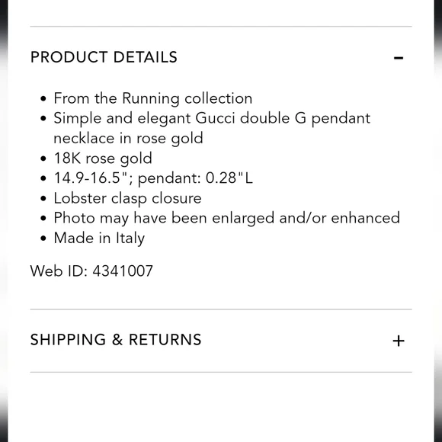Click the '14.9-16.5"; pendant: 0.28"L' dimensions line
Viewport: 442px width, 442px height.
click(x=153, y=178)
